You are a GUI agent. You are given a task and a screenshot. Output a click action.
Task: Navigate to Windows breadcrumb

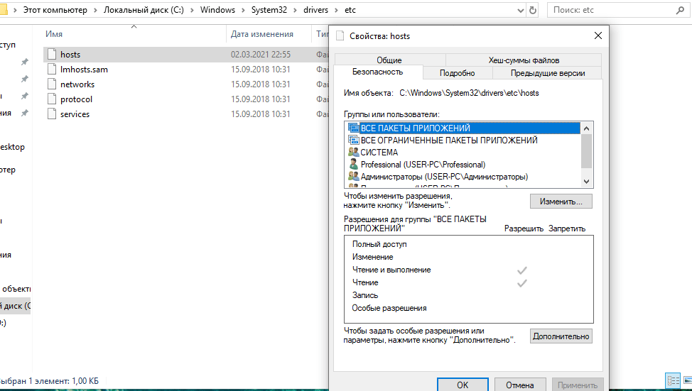(217, 10)
